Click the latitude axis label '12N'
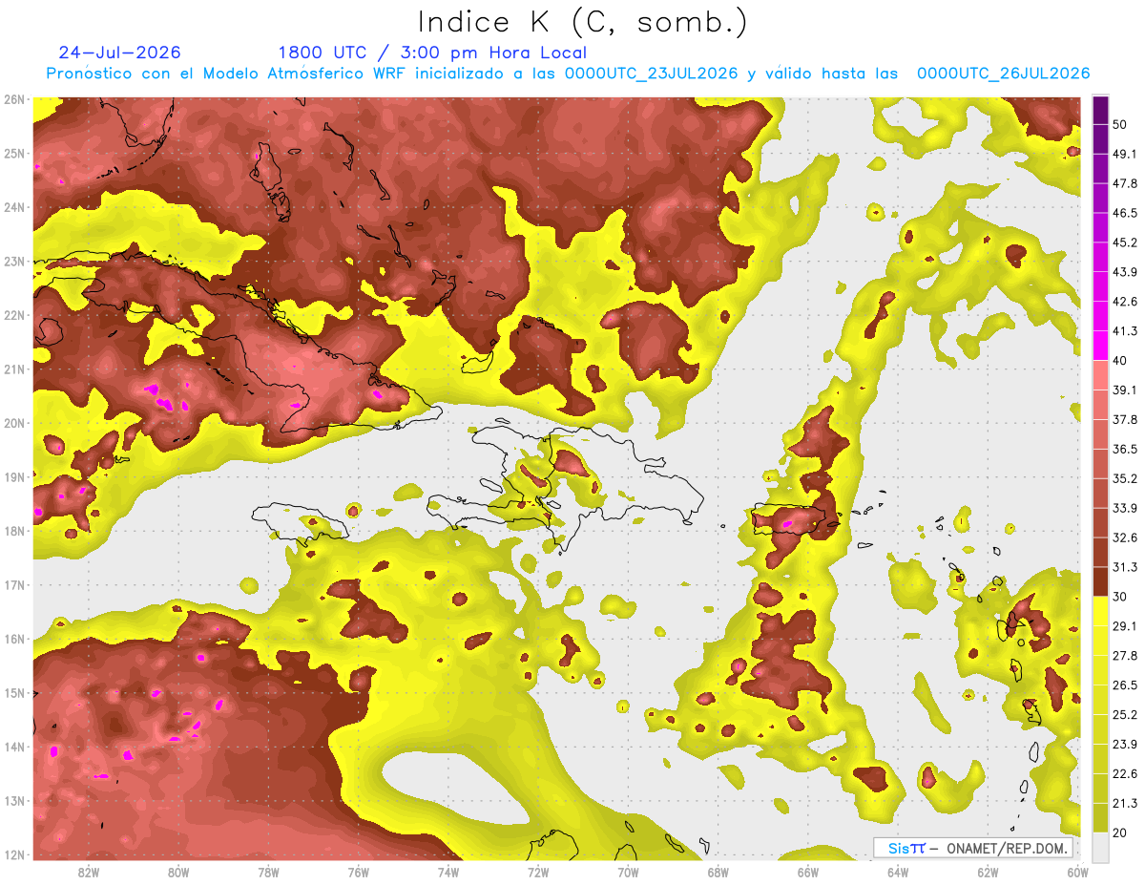The height and width of the screenshot is (885, 1145). point(13,854)
